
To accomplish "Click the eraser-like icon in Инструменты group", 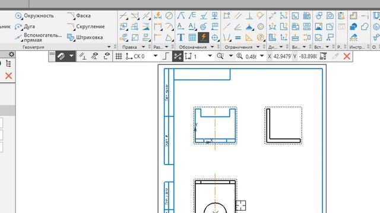I will (354, 37).
